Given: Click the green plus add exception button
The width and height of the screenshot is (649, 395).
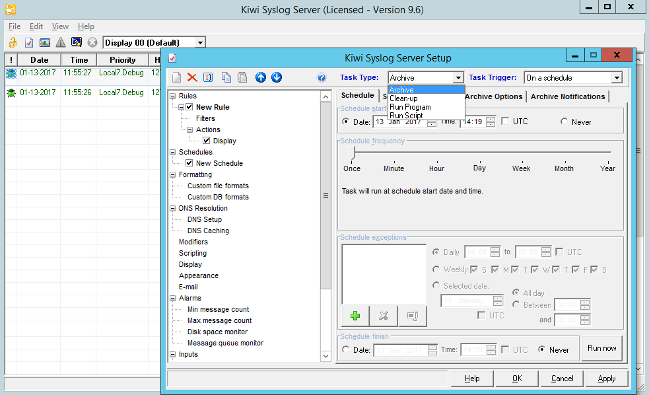Looking at the screenshot, I should (355, 316).
